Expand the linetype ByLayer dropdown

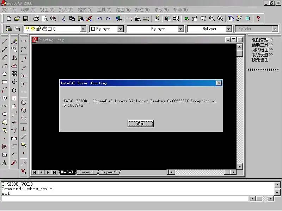tap(180, 29)
